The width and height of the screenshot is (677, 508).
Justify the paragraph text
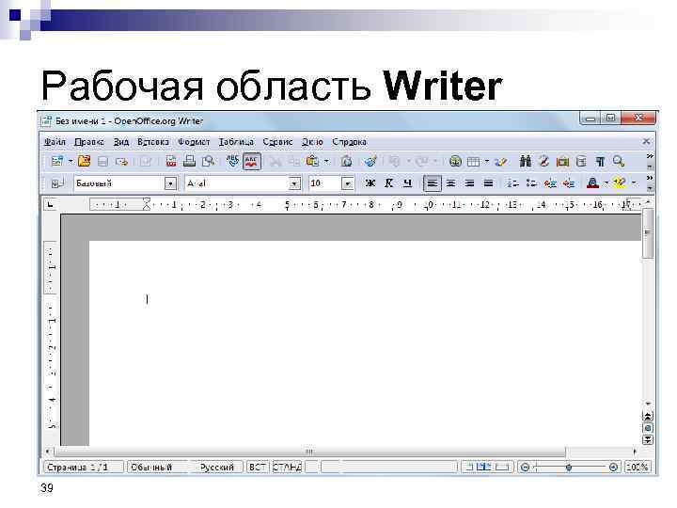click(x=488, y=183)
